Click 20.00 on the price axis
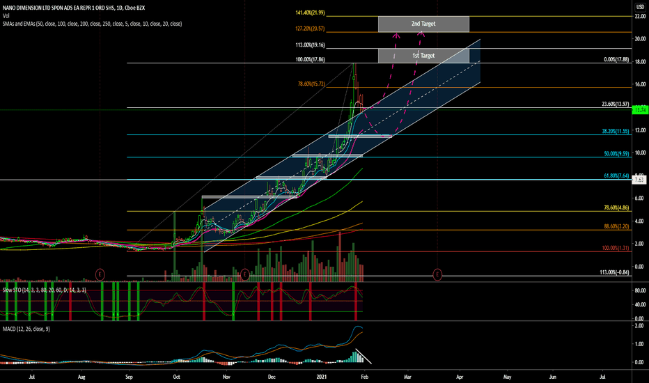649x383 pixels. coord(640,39)
